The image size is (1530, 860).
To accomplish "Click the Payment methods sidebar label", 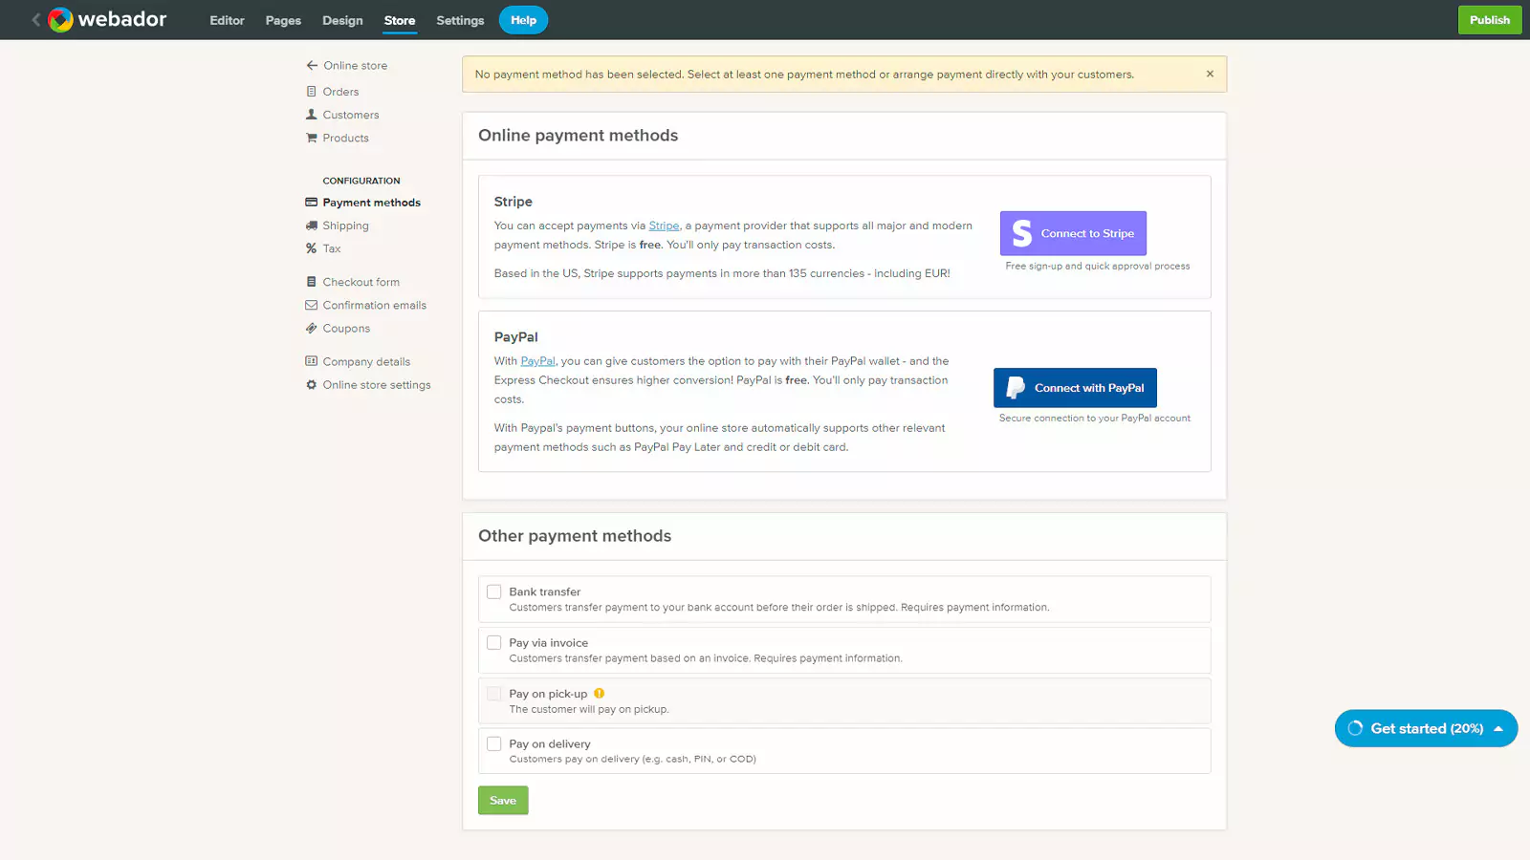I will pos(371,203).
